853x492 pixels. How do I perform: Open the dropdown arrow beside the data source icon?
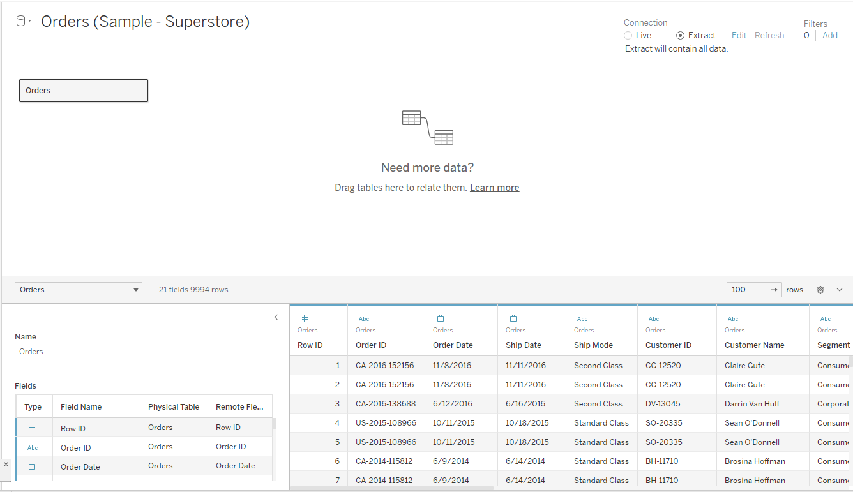click(29, 22)
